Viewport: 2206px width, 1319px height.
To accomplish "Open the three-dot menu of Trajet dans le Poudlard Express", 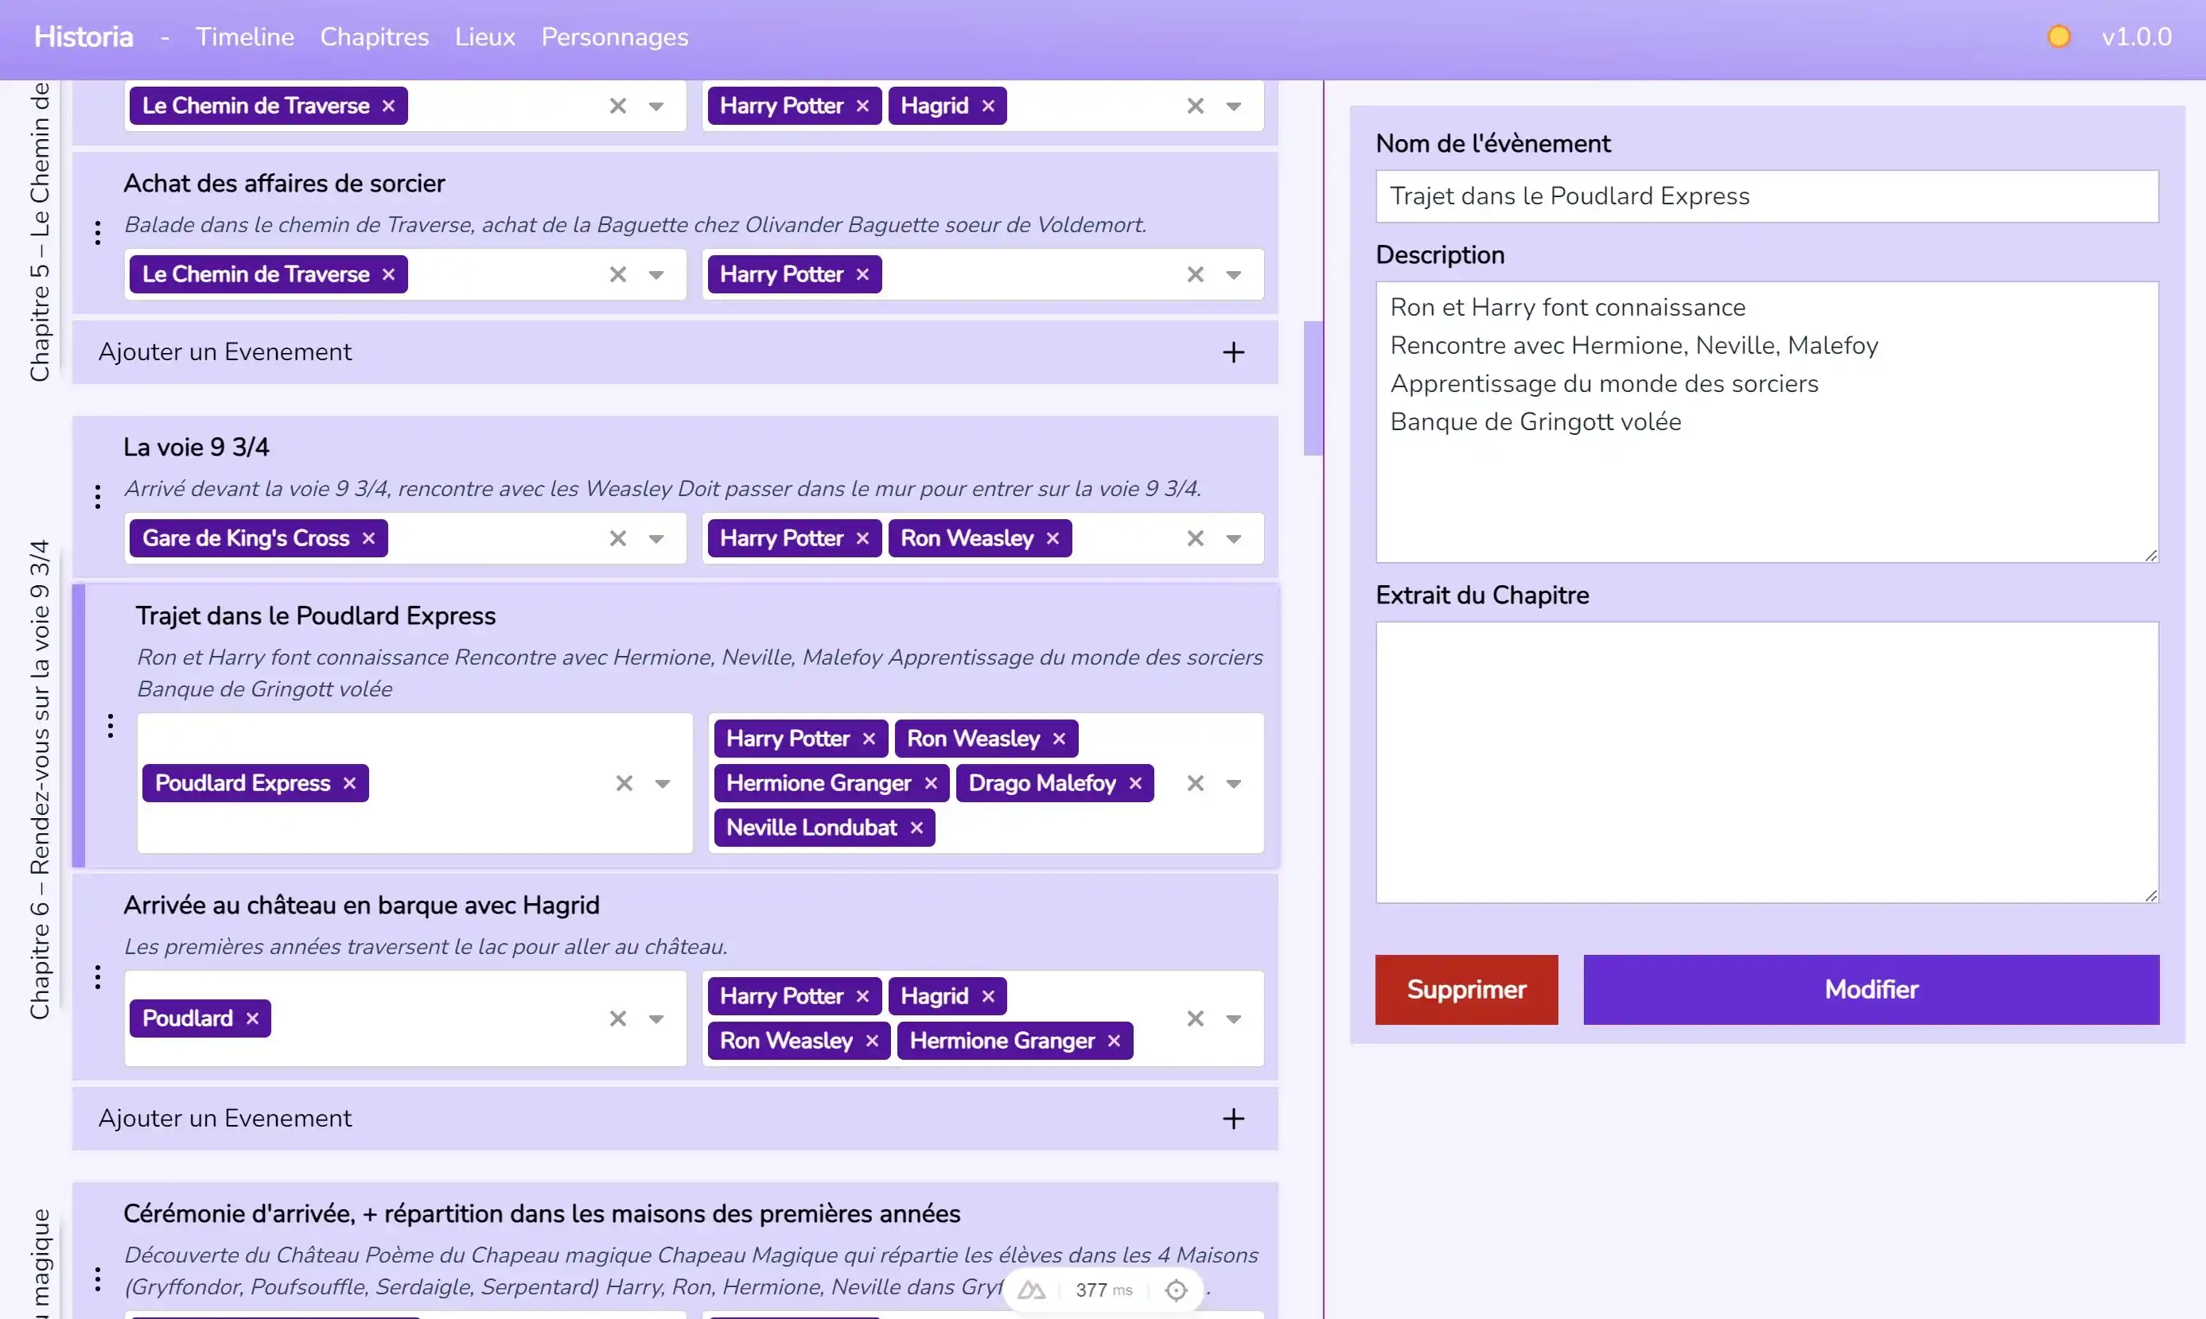I will [x=111, y=726].
